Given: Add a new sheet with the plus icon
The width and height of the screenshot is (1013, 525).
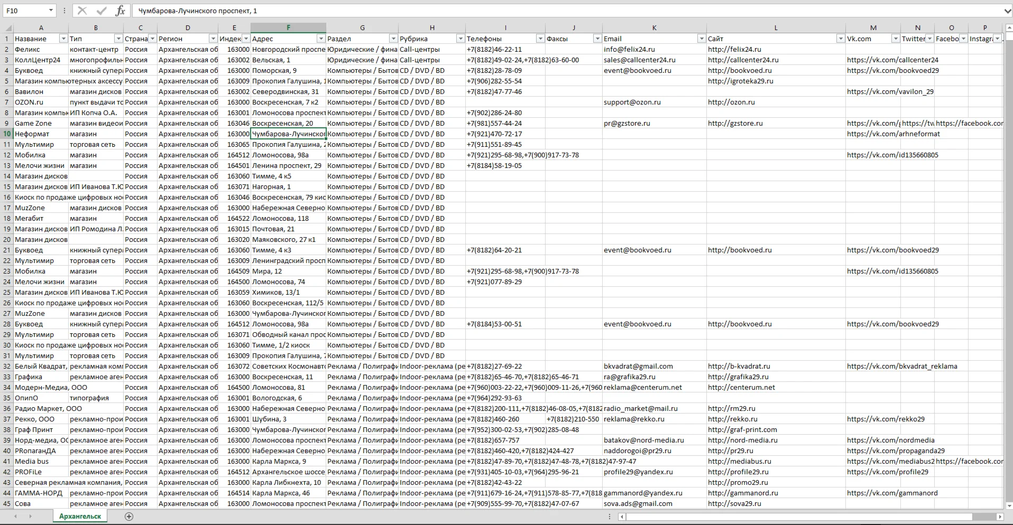Looking at the screenshot, I should (128, 517).
